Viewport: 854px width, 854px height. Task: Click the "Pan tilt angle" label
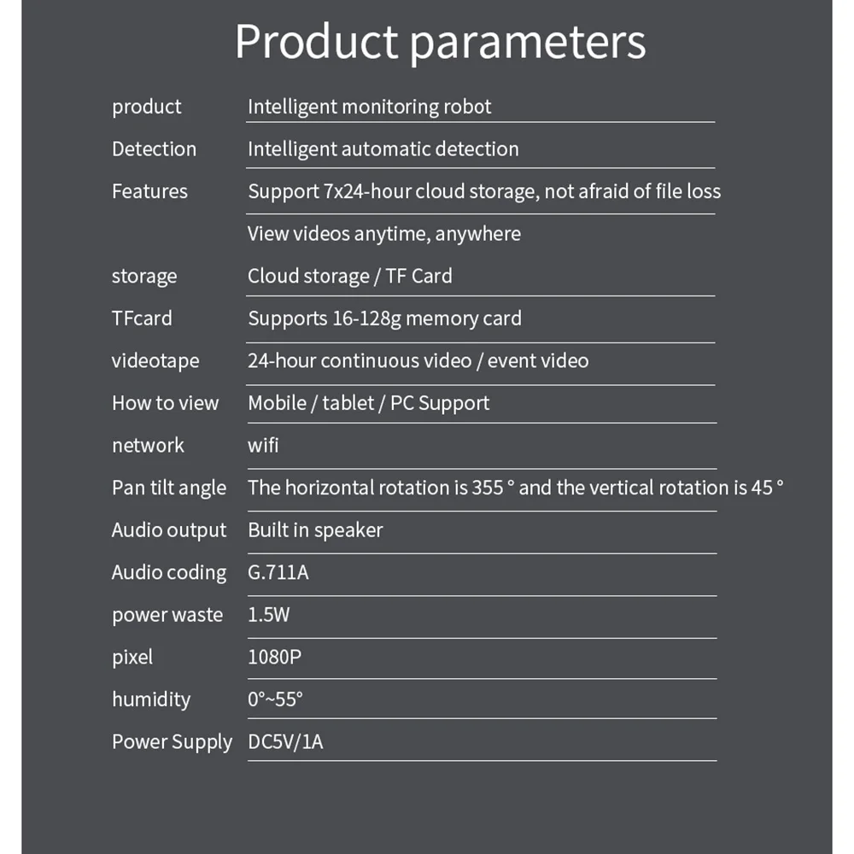[x=169, y=488]
